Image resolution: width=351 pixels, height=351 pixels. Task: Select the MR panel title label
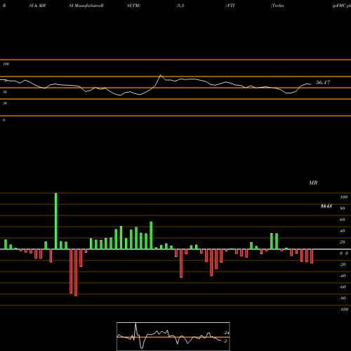click(313, 183)
